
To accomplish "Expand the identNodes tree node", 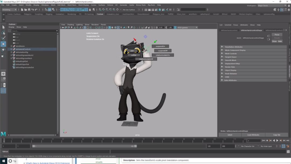I will click(x=11, y=46).
